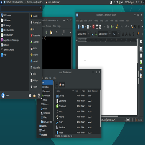
Task: Open the Tabs menu in Terminal
Action: (54, 26)
